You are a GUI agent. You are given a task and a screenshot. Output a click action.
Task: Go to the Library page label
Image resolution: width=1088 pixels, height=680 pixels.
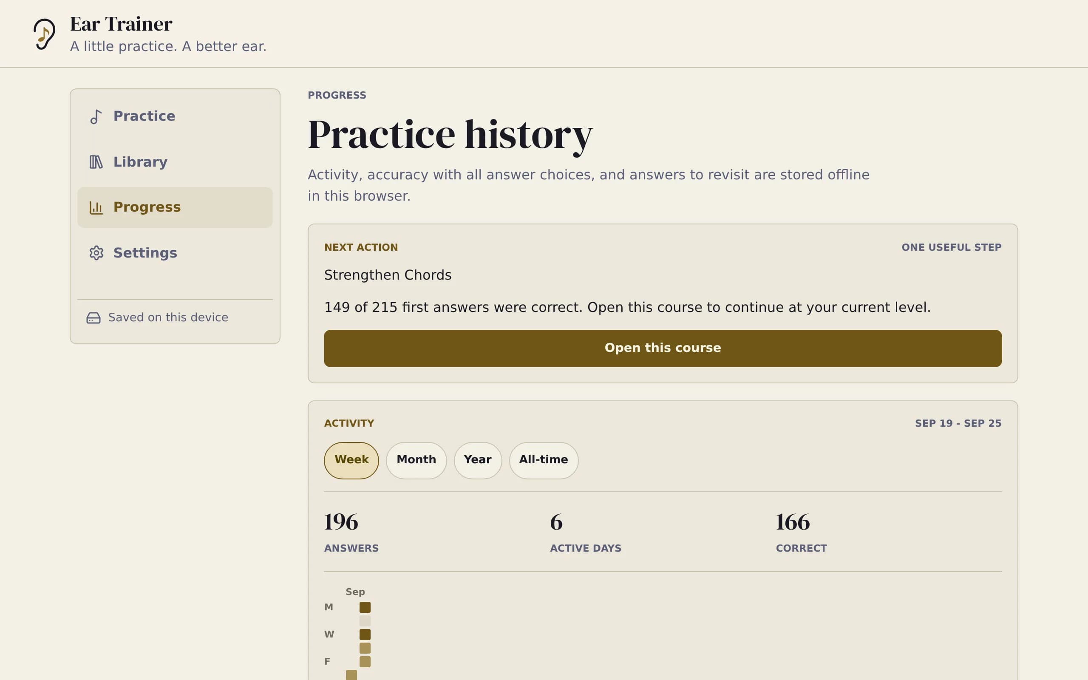[140, 162]
